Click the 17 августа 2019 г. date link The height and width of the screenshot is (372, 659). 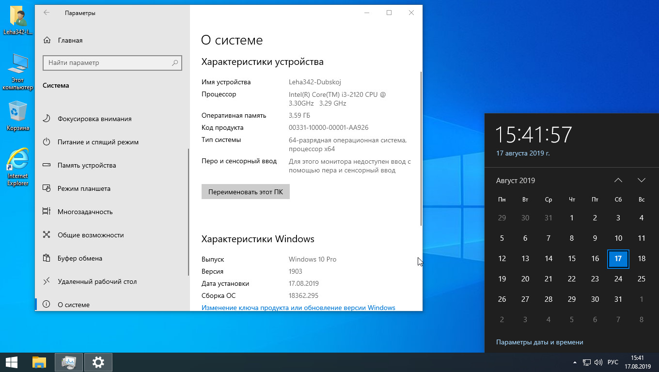coord(523,153)
